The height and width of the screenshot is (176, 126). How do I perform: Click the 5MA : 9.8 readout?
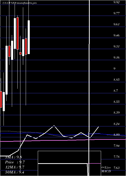tap(14, 157)
